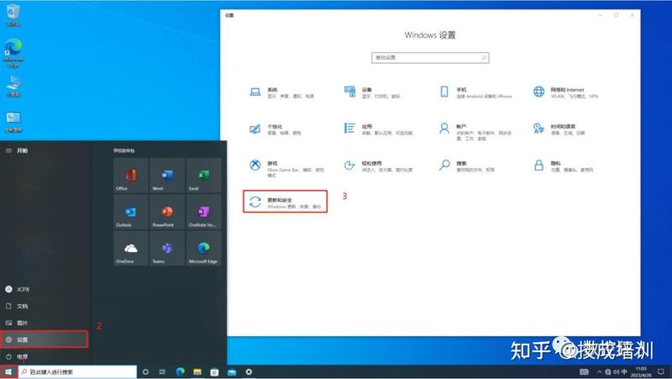The height and width of the screenshot is (379, 672).
Task: Open 网络和 Internet settings globe icon
Action: 538,92
